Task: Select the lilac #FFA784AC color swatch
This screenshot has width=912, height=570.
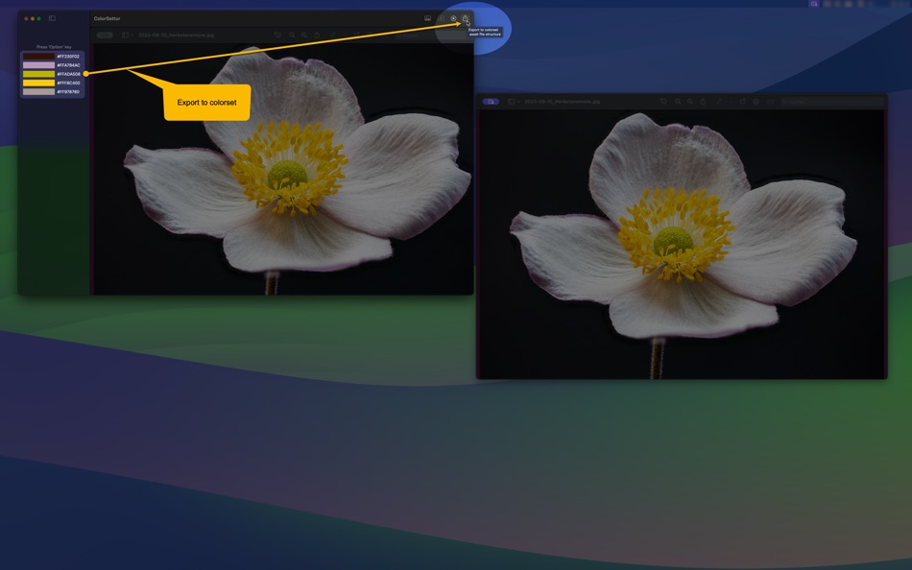Action: pos(38,65)
